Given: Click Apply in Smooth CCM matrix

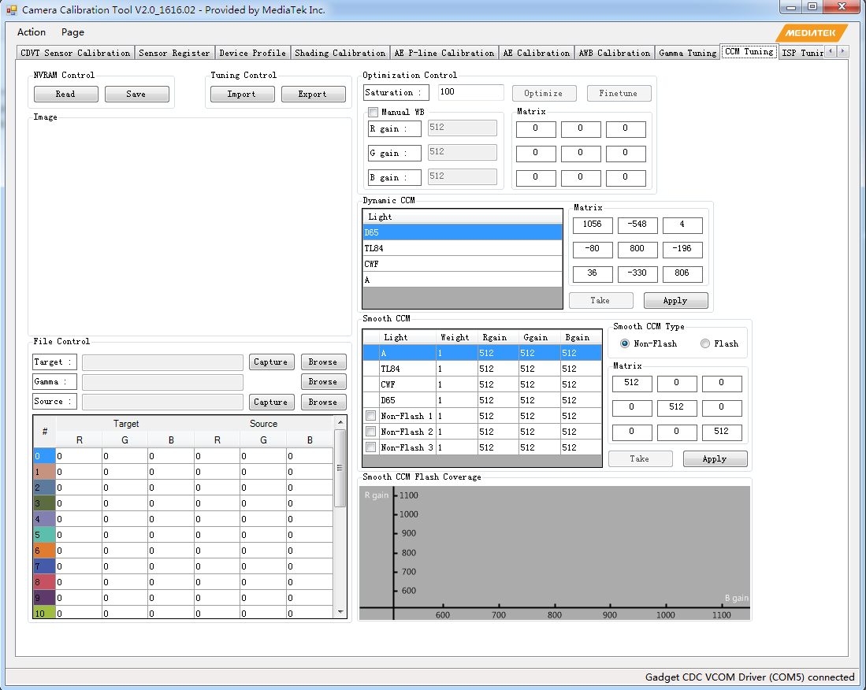Looking at the screenshot, I should pyautogui.click(x=715, y=458).
